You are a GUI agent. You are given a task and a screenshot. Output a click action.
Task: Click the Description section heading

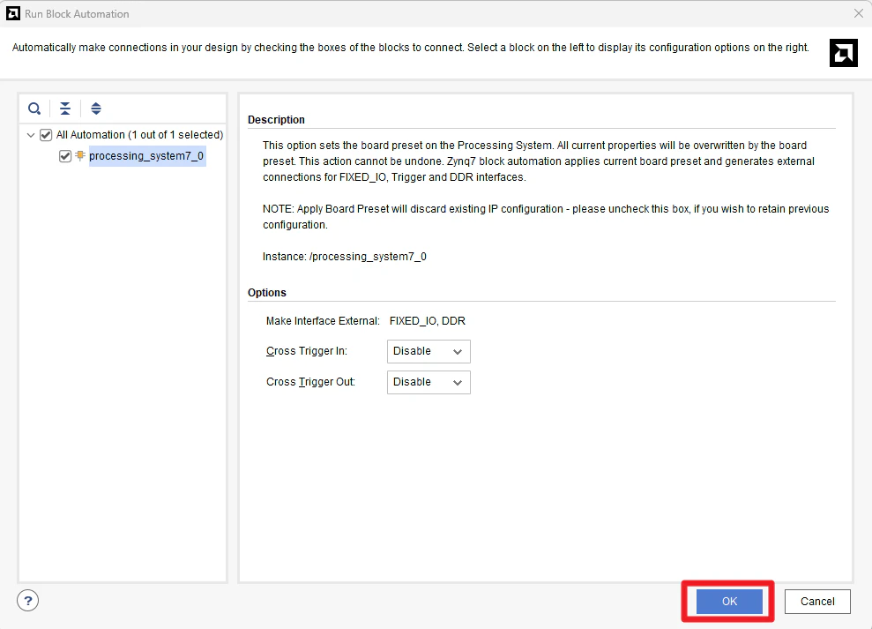pyautogui.click(x=276, y=120)
